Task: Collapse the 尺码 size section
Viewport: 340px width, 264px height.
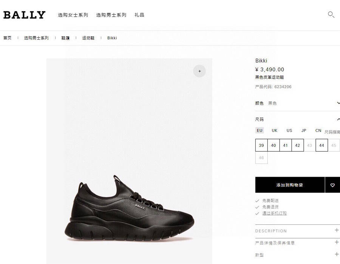Action: pyautogui.click(x=338, y=119)
